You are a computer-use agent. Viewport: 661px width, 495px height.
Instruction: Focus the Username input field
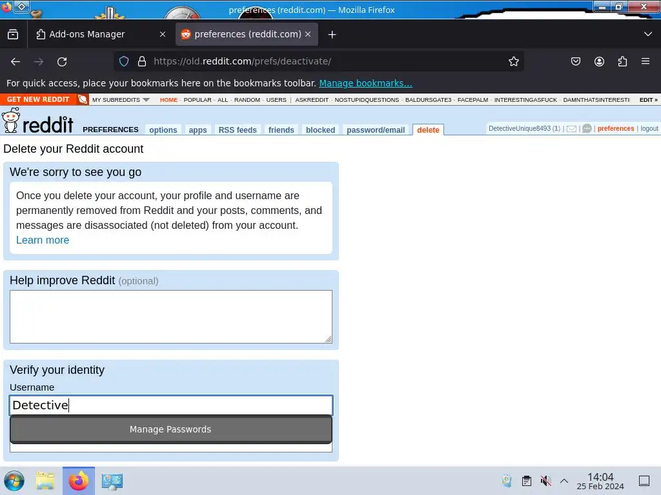coord(170,405)
